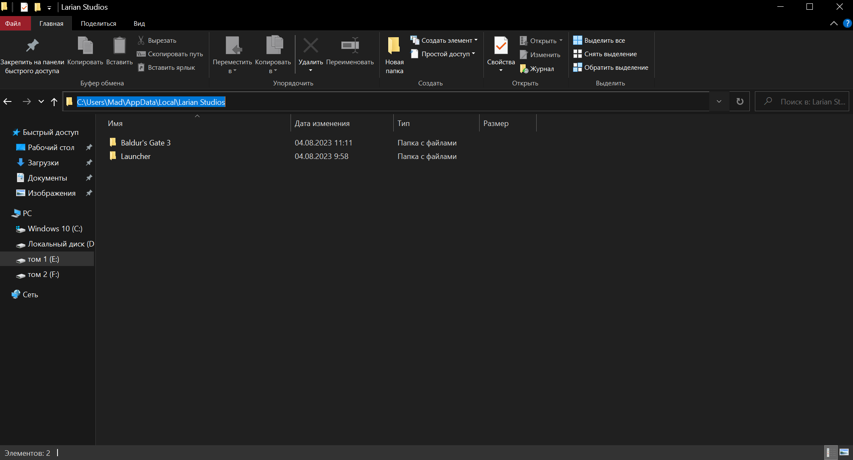Viewport: 853px width, 460px height.
Task: Switch to the Поделиться ribbon tab
Action: 99,24
